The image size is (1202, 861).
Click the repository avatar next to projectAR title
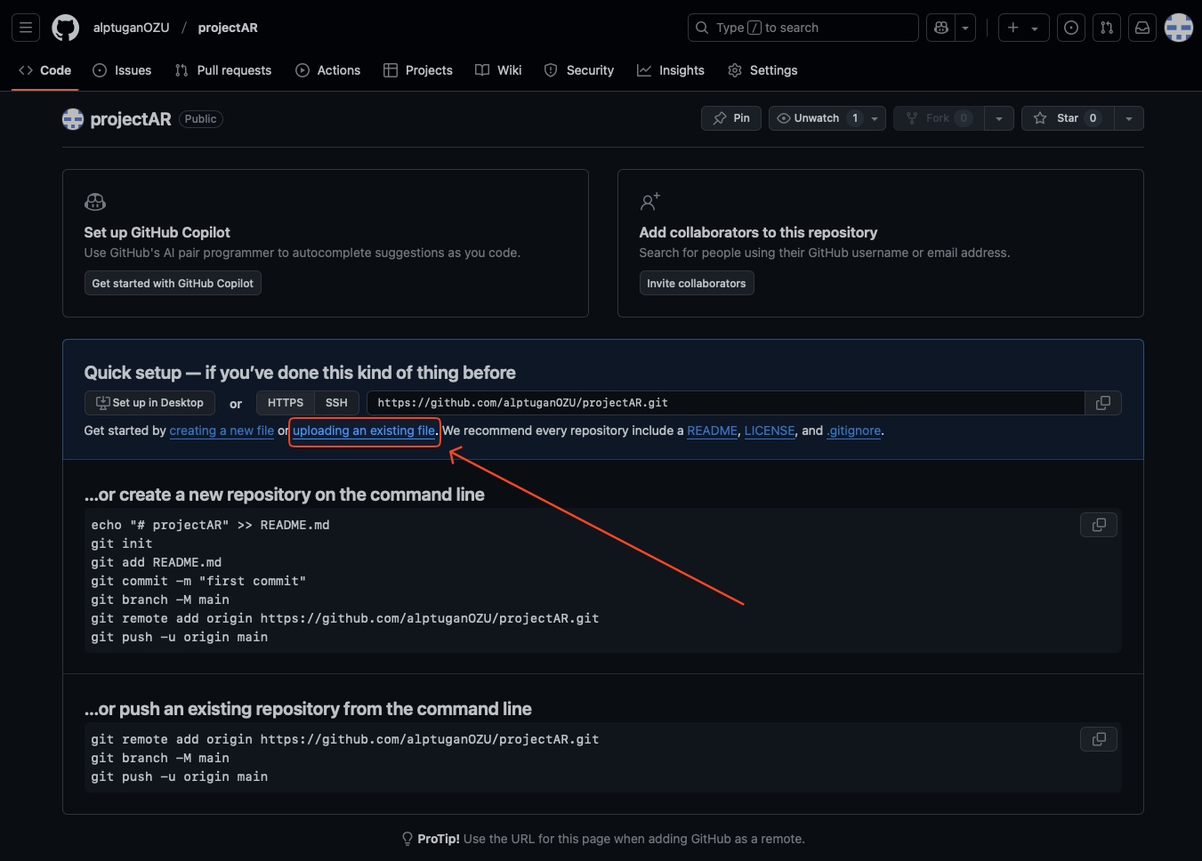73,119
